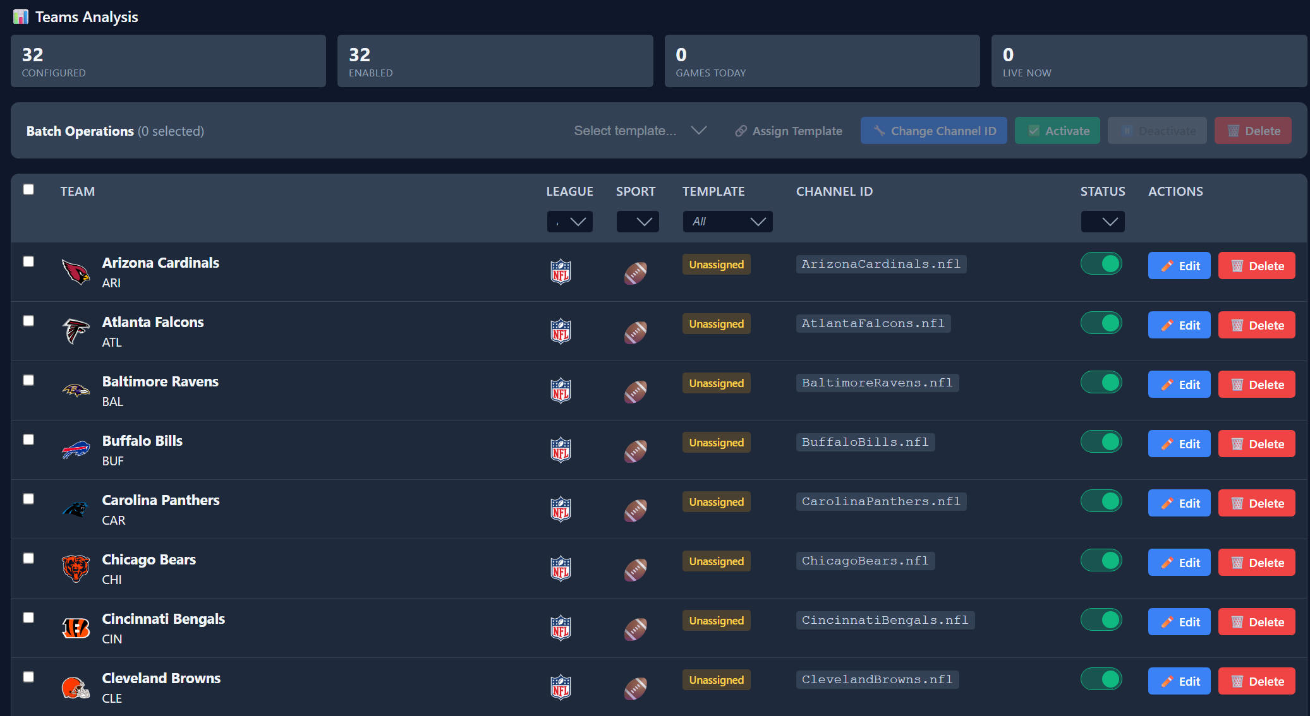The width and height of the screenshot is (1310, 716).
Task: Click NFL league icon for Baltimore Ravens
Action: (561, 391)
